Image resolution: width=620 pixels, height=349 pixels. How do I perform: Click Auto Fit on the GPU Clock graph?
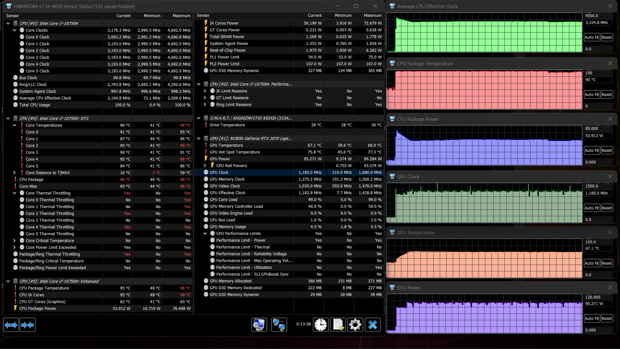[592, 208]
